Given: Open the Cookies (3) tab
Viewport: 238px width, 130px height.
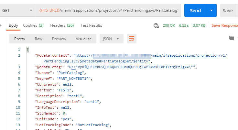Looking at the screenshot, I should [x=33, y=25].
